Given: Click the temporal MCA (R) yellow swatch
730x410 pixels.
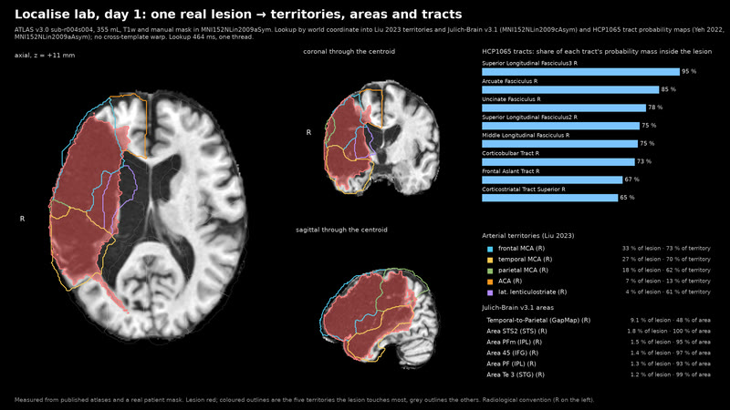Looking at the screenshot, I should (490, 260).
